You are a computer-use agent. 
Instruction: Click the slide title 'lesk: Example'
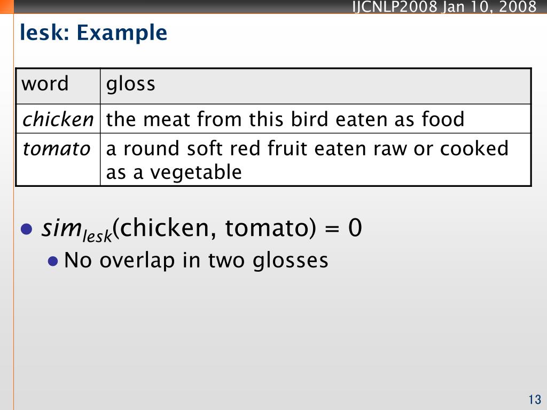pyautogui.click(x=93, y=33)
